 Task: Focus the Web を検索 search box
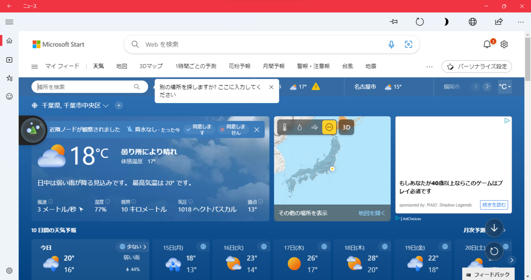click(x=271, y=44)
